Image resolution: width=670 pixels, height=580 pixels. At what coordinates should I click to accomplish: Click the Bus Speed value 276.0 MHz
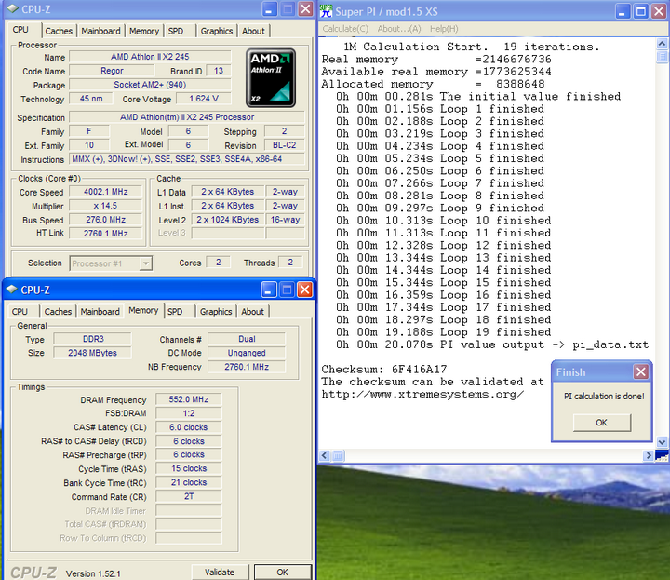click(105, 220)
